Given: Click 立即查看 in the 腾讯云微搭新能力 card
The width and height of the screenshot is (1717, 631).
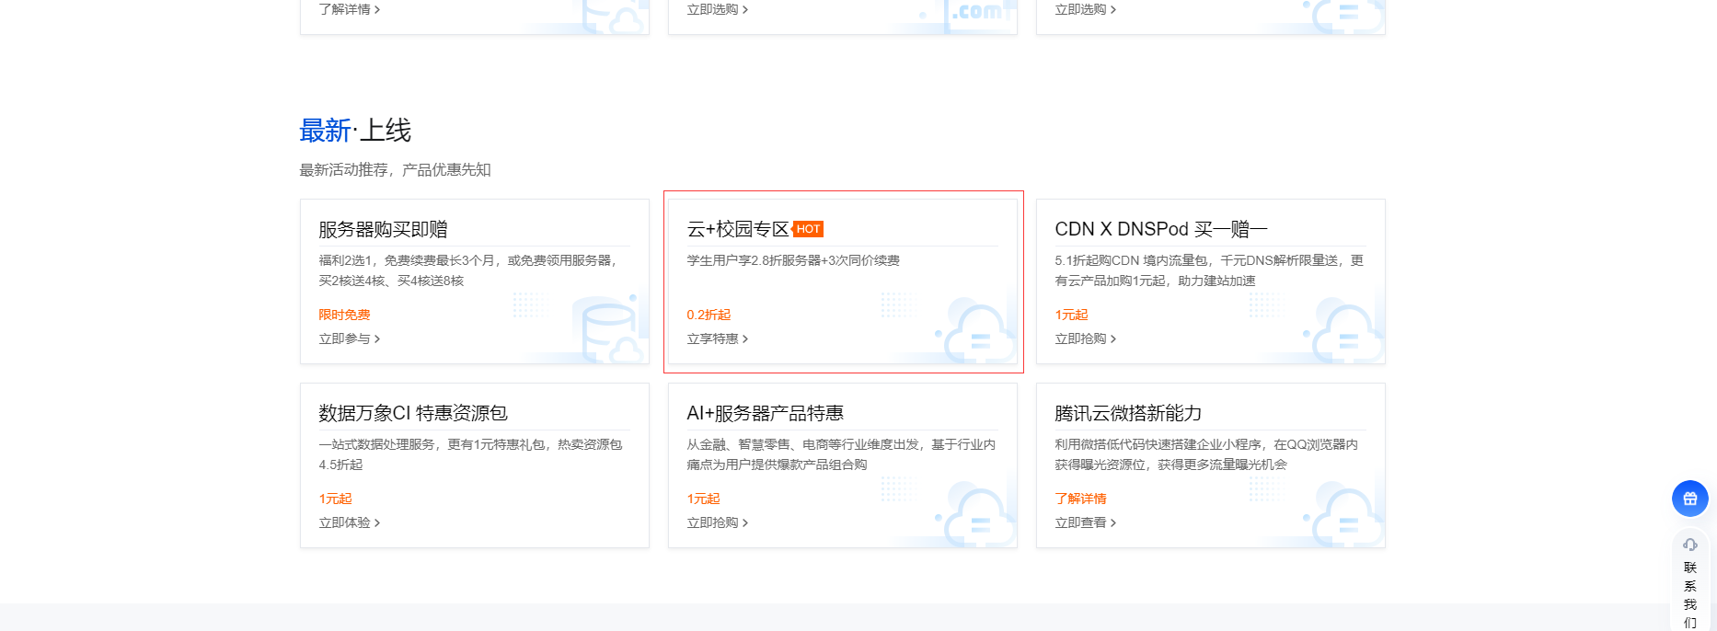Looking at the screenshot, I should [1086, 522].
